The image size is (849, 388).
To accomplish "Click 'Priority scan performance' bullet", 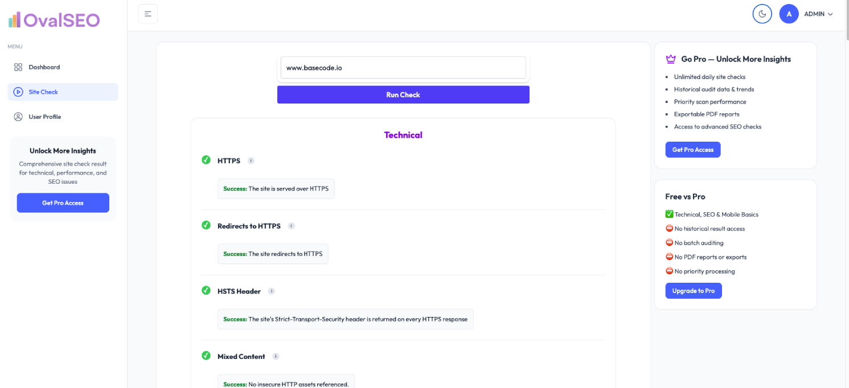I will click(x=710, y=102).
